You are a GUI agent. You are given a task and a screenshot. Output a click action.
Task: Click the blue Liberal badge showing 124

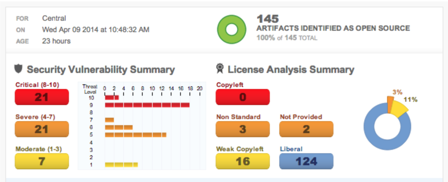[x=306, y=161]
